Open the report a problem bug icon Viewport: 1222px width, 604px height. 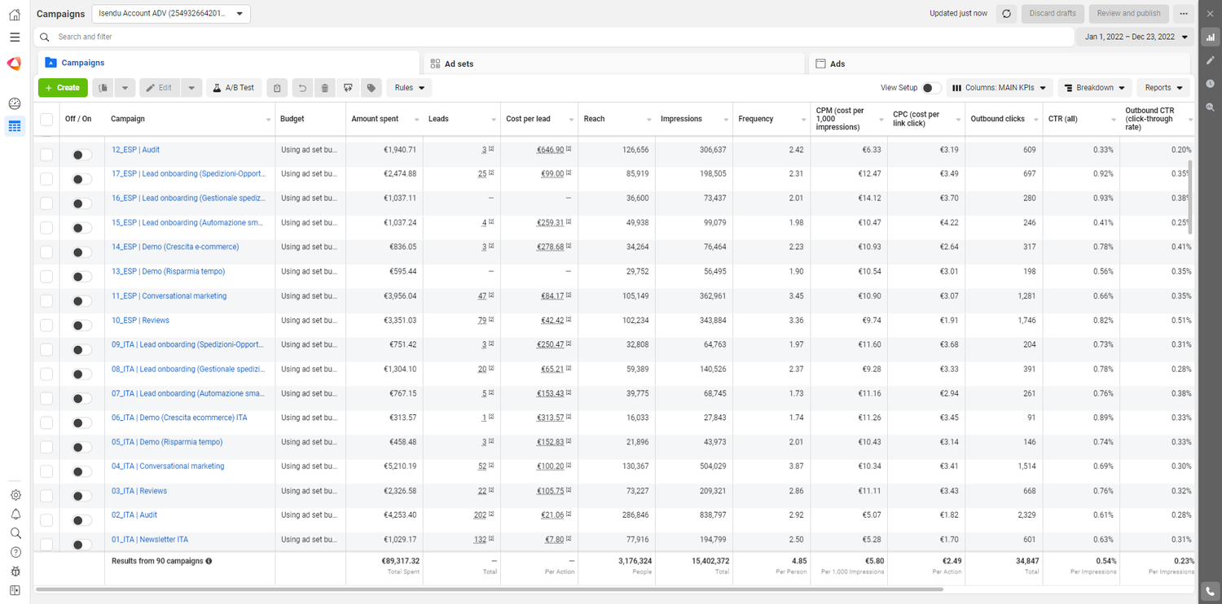point(15,571)
